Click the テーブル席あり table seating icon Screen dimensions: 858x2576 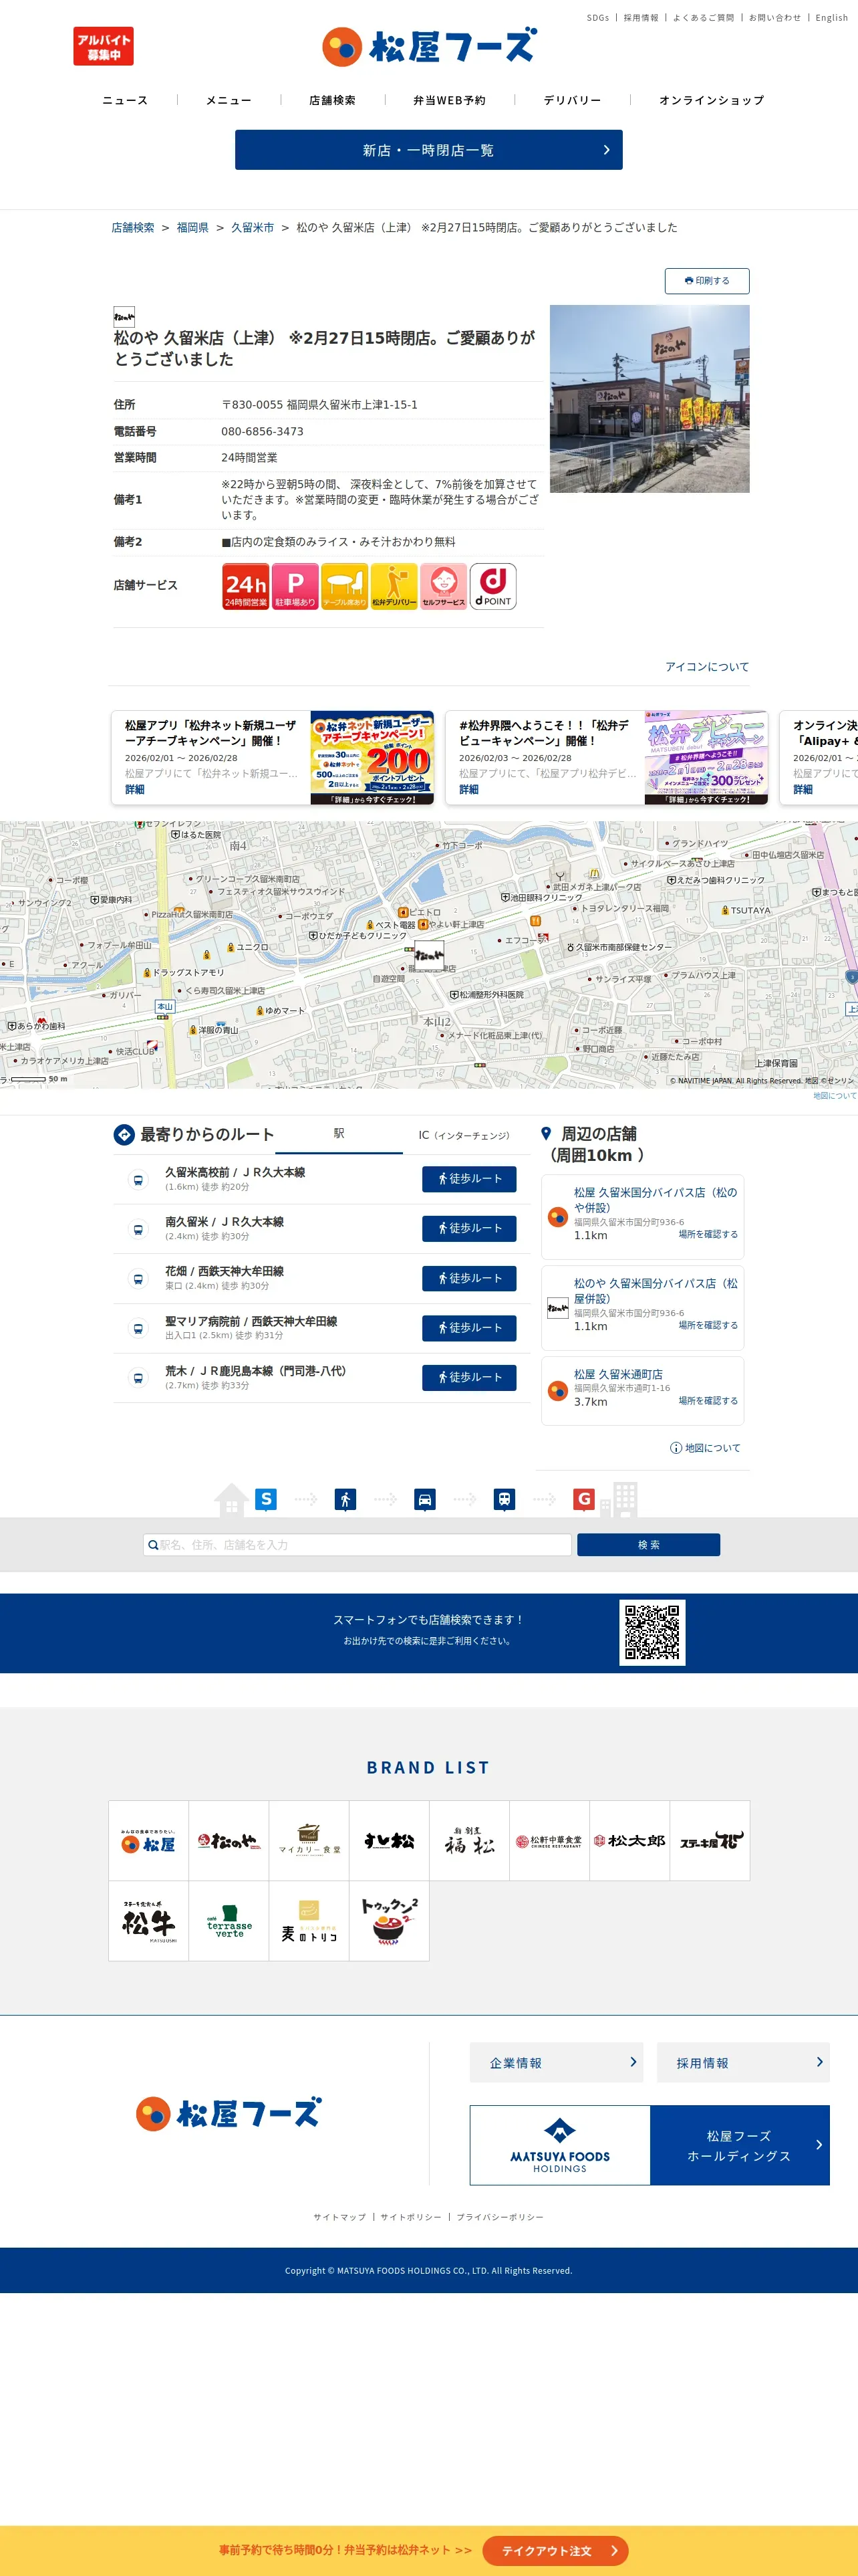[345, 586]
